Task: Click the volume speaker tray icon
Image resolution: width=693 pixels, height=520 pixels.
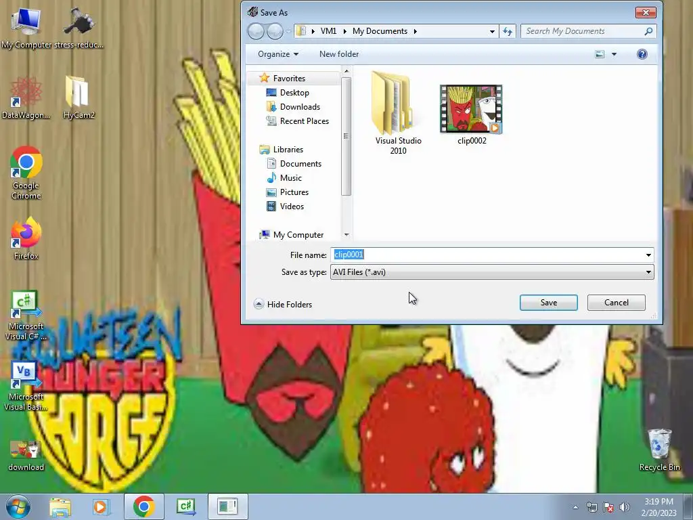Action: pos(624,506)
